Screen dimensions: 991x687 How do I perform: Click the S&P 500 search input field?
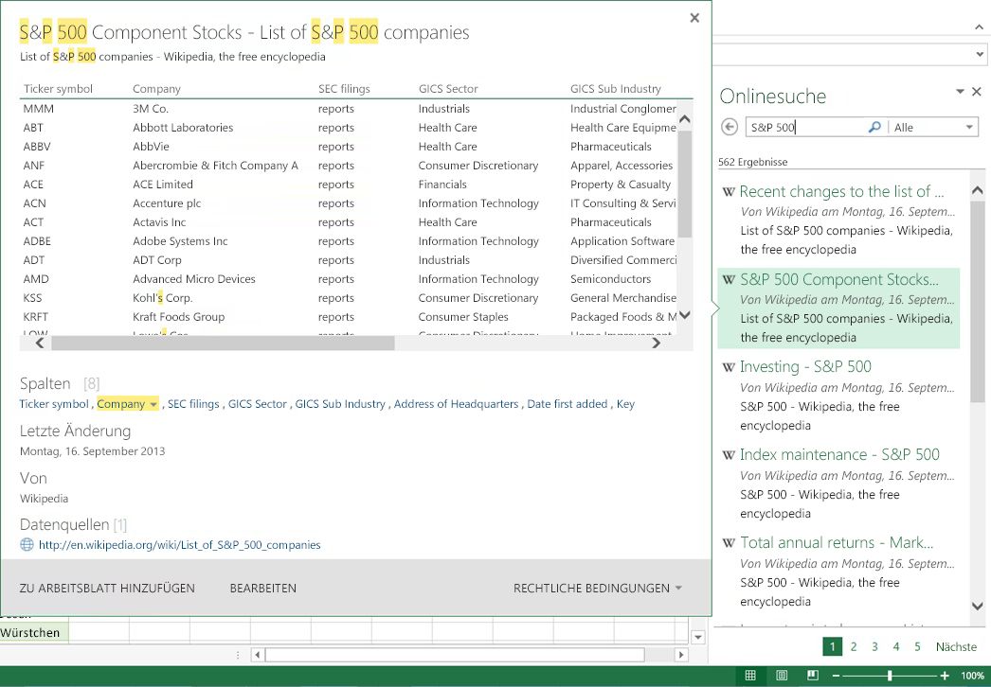tap(806, 127)
